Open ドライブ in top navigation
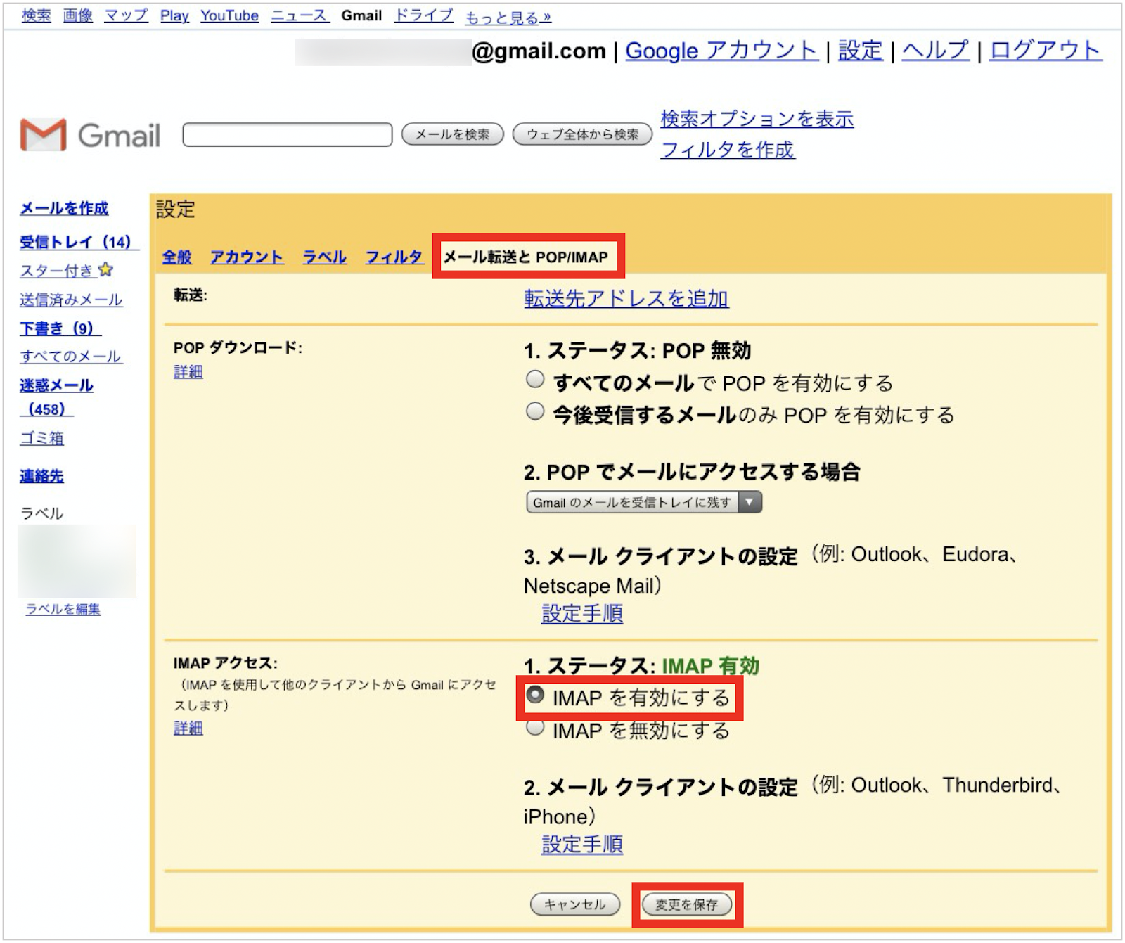Screen dimensions: 1125x943 click(424, 15)
